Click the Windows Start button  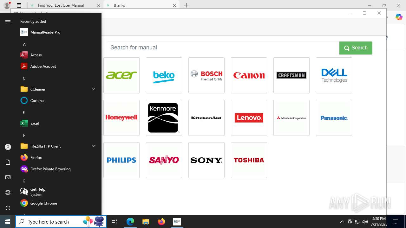tap(8, 222)
